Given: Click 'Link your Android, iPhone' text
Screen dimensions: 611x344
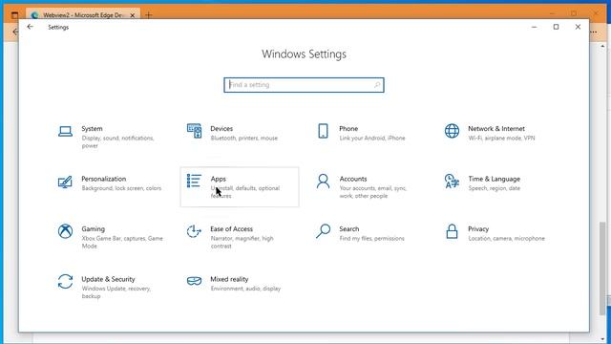Looking at the screenshot, I should (372, 138).
